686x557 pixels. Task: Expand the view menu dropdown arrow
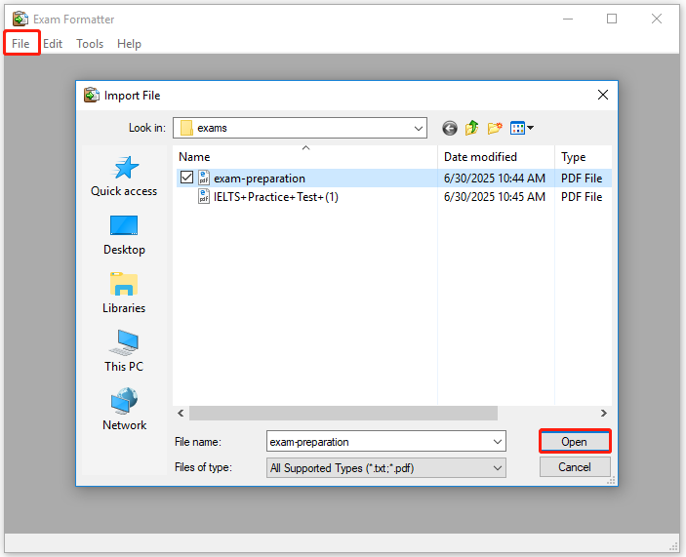pyautogui.click(x=530, y=128)
